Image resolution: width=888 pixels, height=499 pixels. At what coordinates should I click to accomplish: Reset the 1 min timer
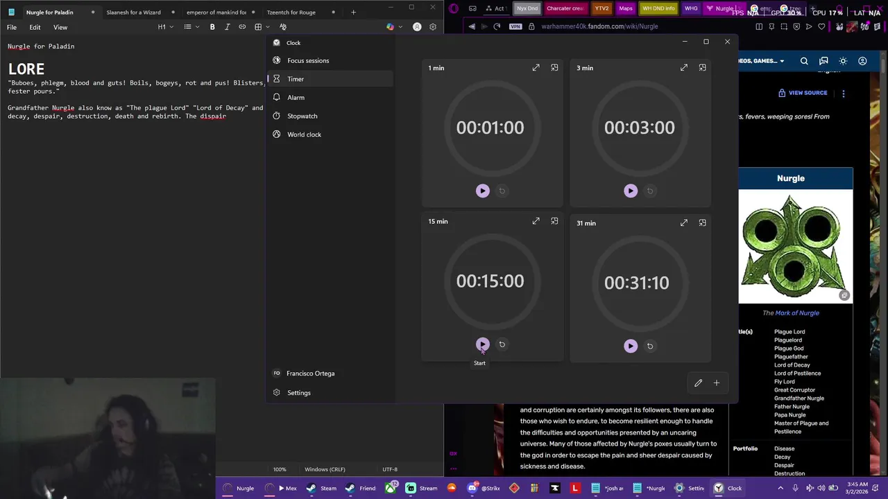coord(502,191)
